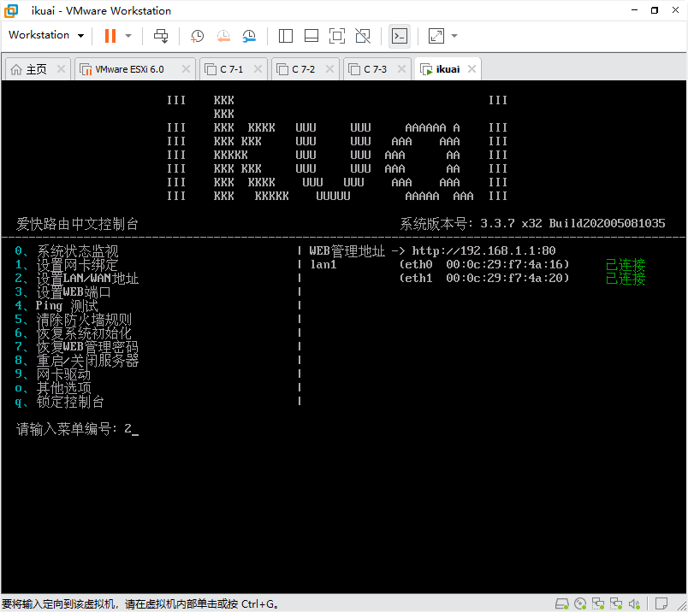
Task: Toggle Unity mode
Action: (x=363, y=36)
